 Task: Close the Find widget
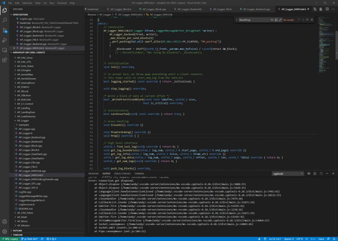312,20
